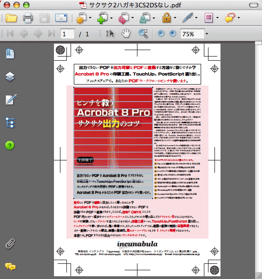Open a file with the folder icon
The width and height of the screenshot is (262, 279).
coord(11,18)
